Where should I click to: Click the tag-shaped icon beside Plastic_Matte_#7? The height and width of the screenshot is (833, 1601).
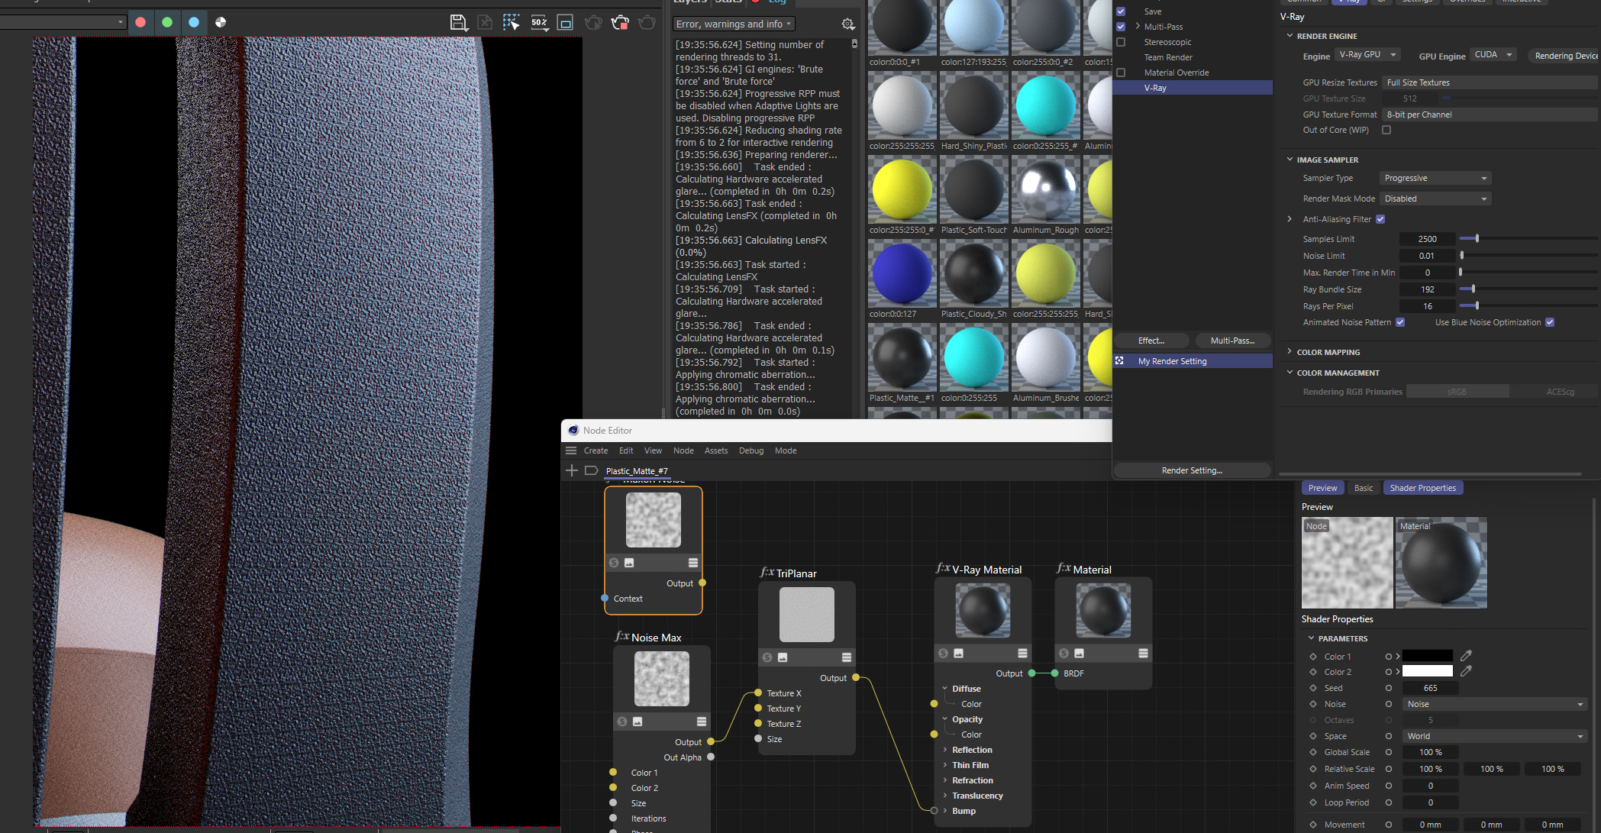click(591, 470)
